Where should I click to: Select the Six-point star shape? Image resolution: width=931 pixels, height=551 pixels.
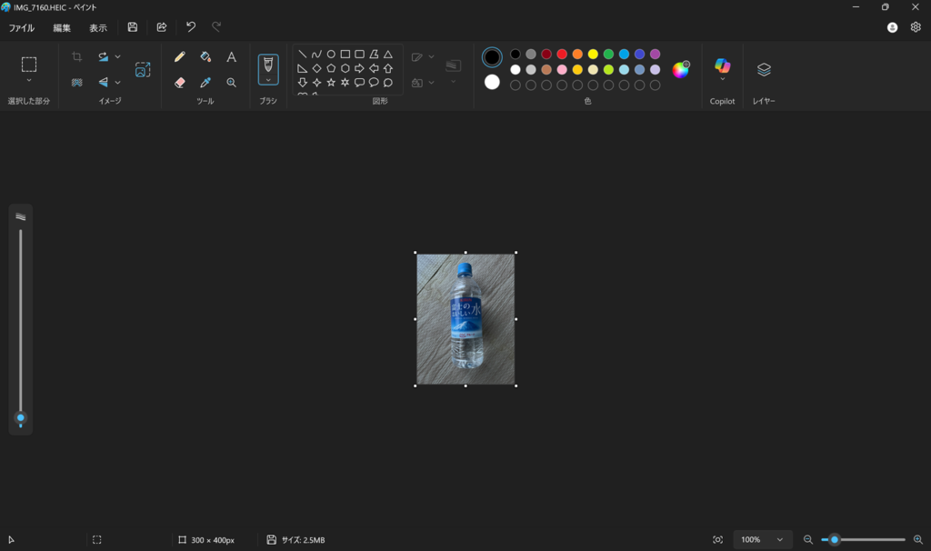(x=345, y=83)
